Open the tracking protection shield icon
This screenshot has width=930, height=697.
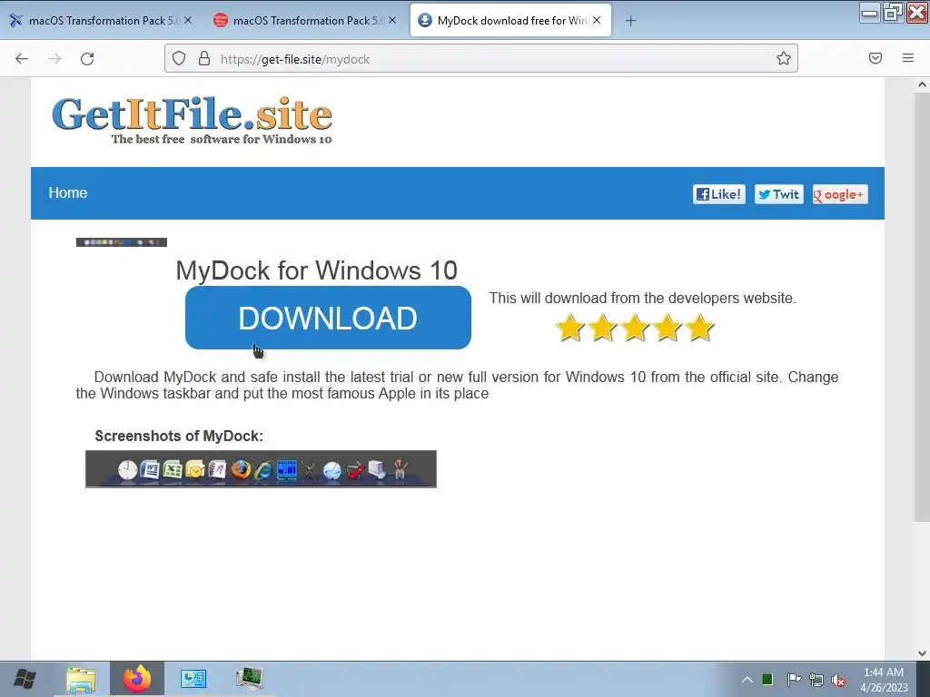coord(179,58)
